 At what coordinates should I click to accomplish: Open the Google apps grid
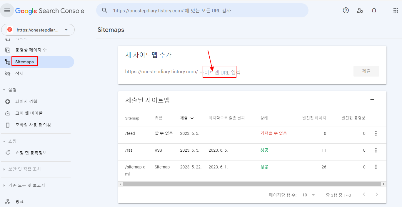396,10
